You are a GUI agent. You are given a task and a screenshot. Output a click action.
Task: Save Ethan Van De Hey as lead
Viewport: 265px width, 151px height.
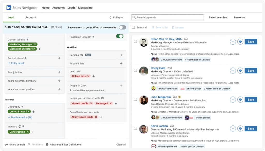pos(251,42)
